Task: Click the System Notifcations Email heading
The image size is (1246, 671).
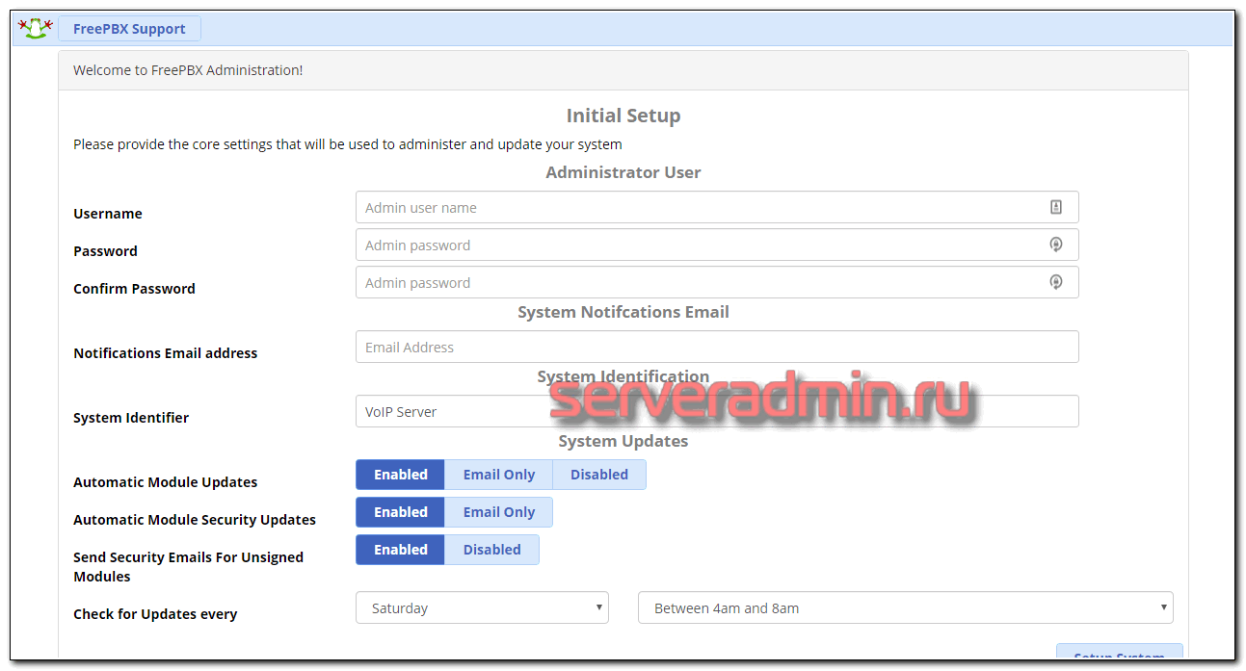Action: click(x=623, y=312)
